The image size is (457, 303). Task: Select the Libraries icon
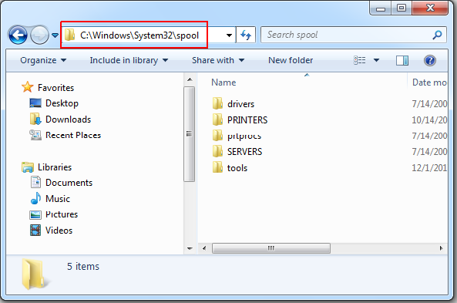click(x=28, y=167)
